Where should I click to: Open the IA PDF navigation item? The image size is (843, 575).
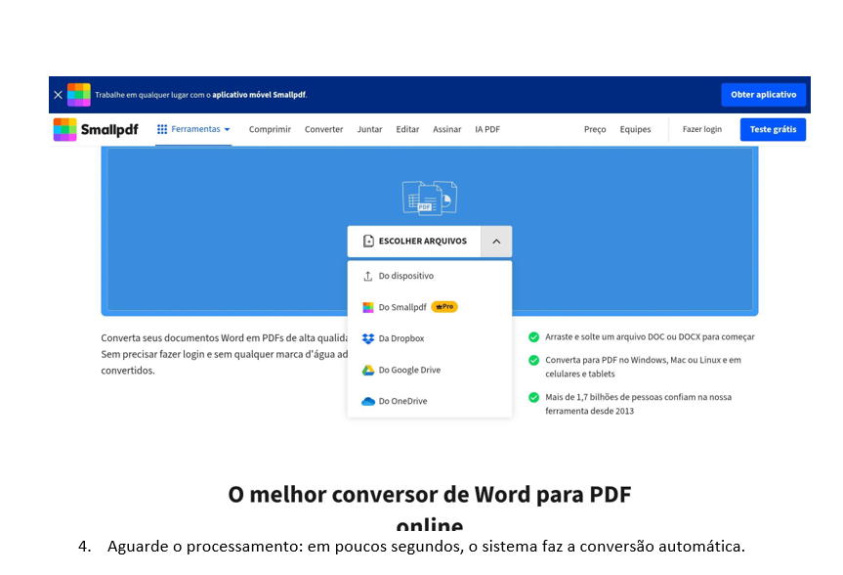point(487,129)
